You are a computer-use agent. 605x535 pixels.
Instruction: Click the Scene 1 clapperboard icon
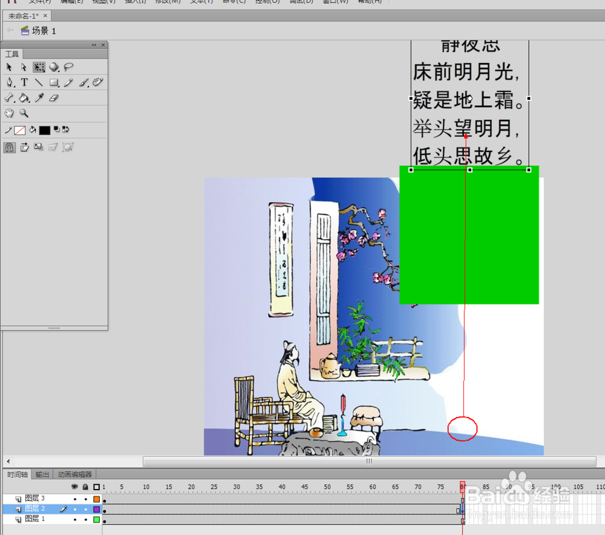[25, 30]
